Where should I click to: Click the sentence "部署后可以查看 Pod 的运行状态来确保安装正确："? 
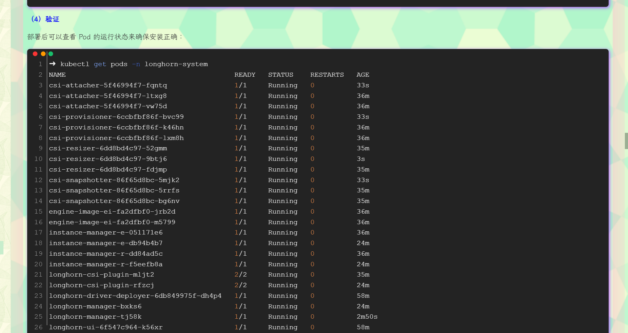click(x=105, y=37)
